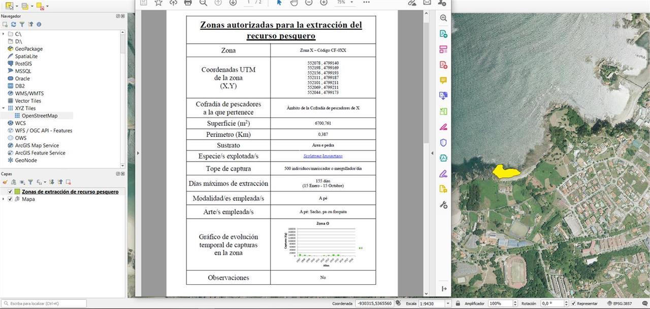Select GeoPackage in the Navegador tree
This screenshot has height=309, width=650.
(x=25, y=49)
